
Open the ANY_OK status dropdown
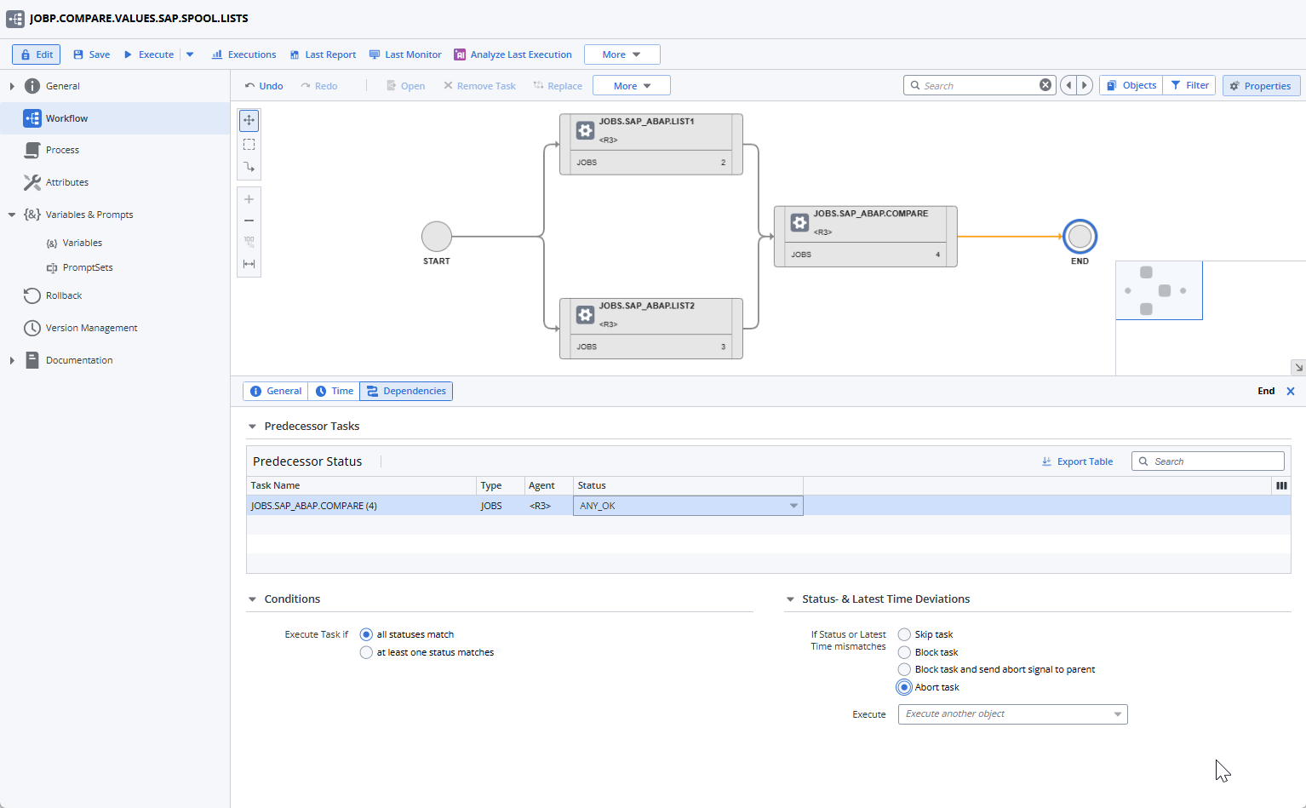pyautogui.click(x=792, y=505)
